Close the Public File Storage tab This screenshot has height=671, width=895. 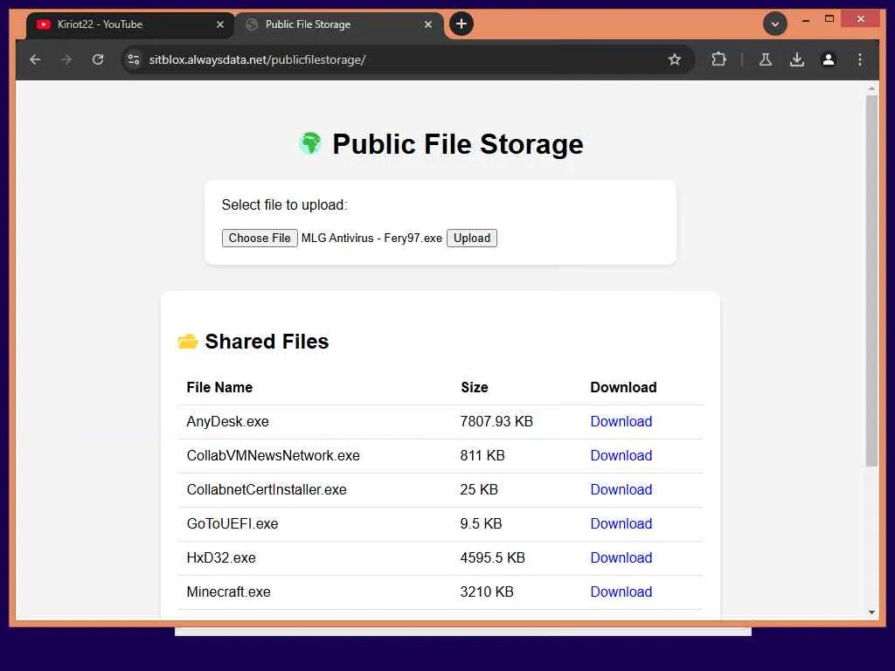[428, 24]
